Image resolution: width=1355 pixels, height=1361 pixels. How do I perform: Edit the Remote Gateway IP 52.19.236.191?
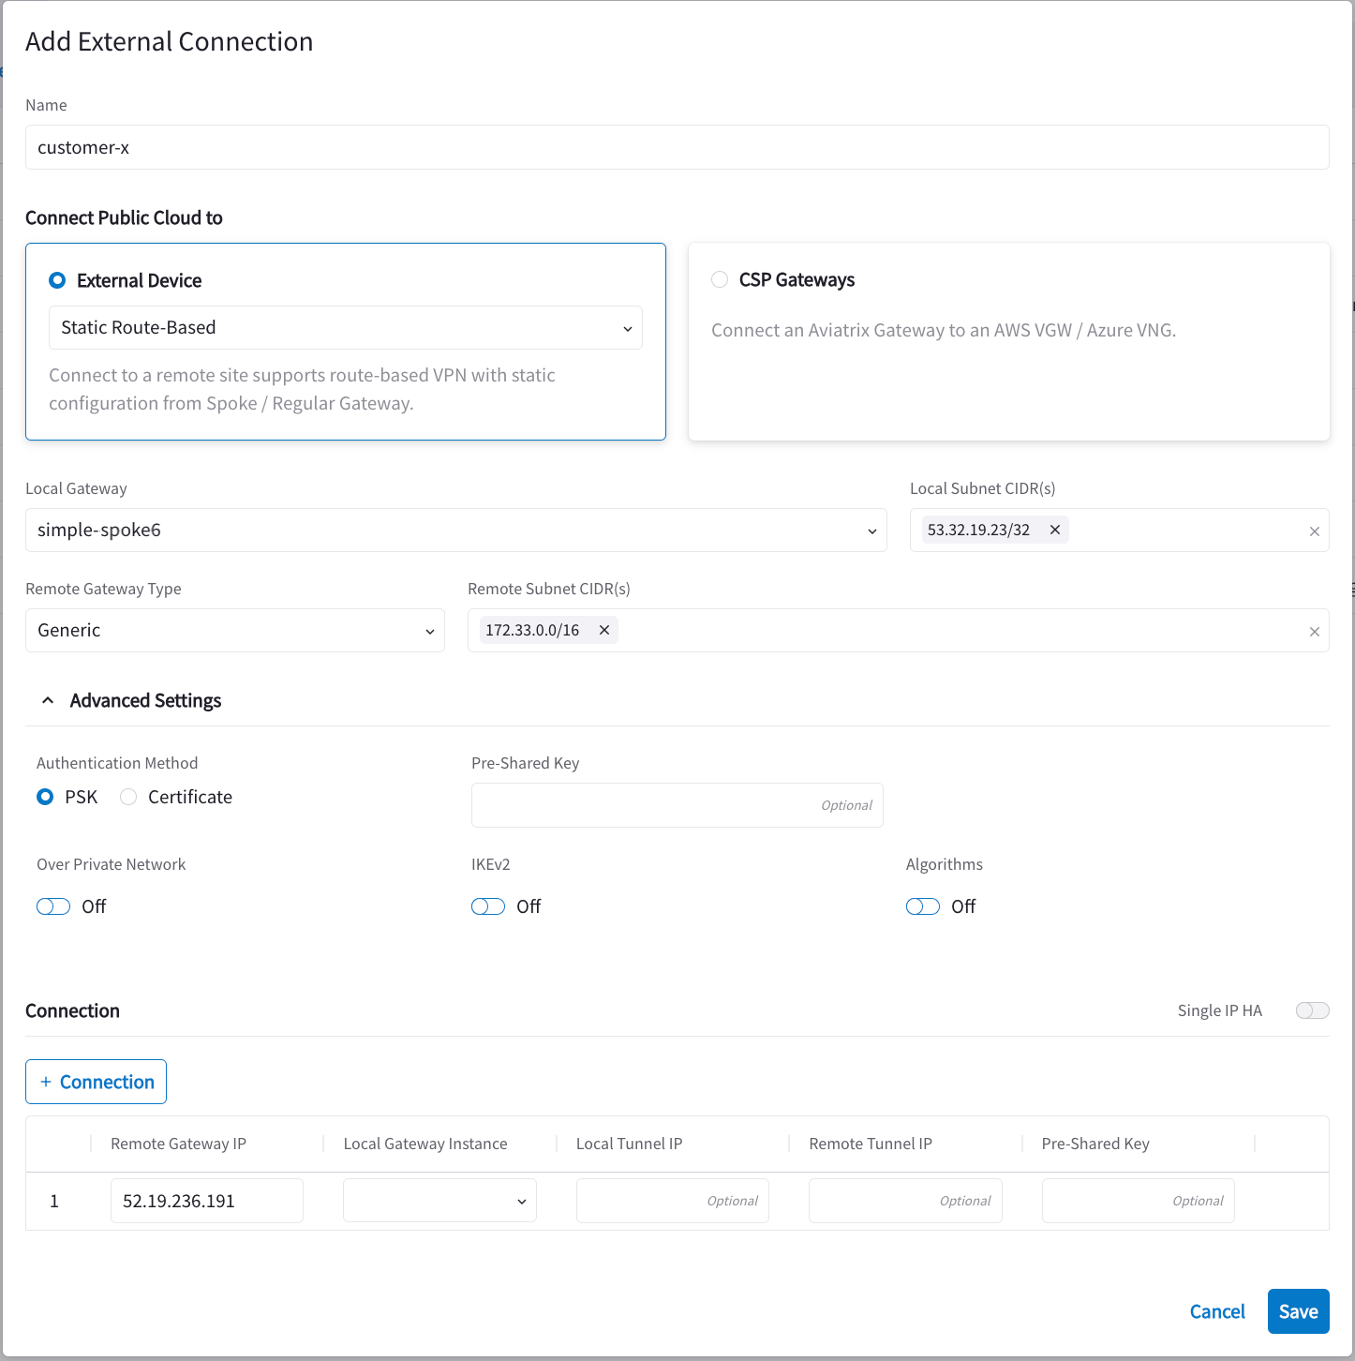(206, 1200)
